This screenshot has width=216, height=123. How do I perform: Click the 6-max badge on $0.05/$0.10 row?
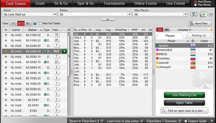pos(45,62)
